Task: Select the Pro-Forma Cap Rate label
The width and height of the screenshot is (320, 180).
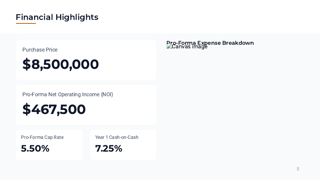Action: point(42,137)
